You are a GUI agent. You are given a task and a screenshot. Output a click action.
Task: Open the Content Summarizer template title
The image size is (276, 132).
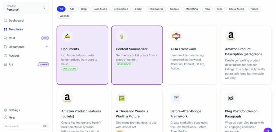coord(132,49)
